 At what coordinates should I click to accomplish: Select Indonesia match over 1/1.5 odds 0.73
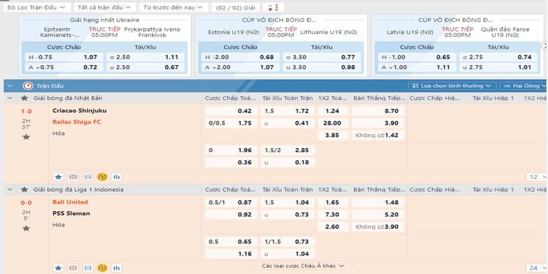288,242
